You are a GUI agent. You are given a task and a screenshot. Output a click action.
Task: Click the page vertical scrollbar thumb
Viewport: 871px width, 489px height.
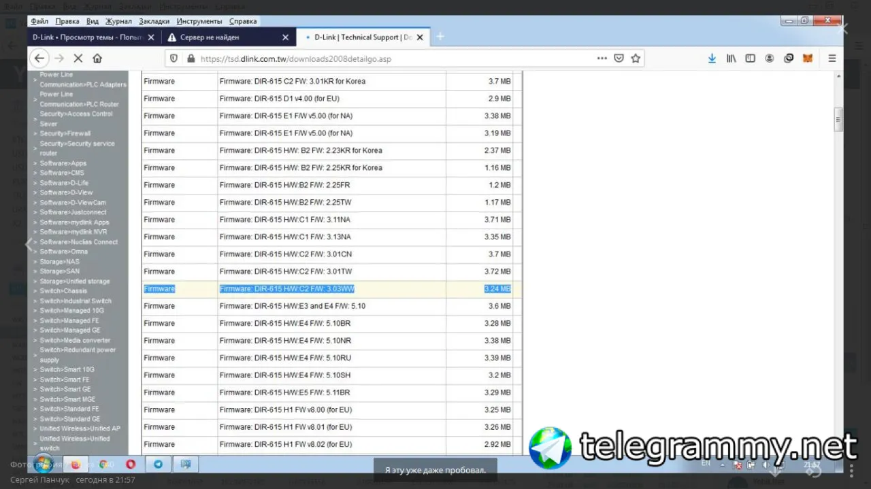[x=839, y=120]
